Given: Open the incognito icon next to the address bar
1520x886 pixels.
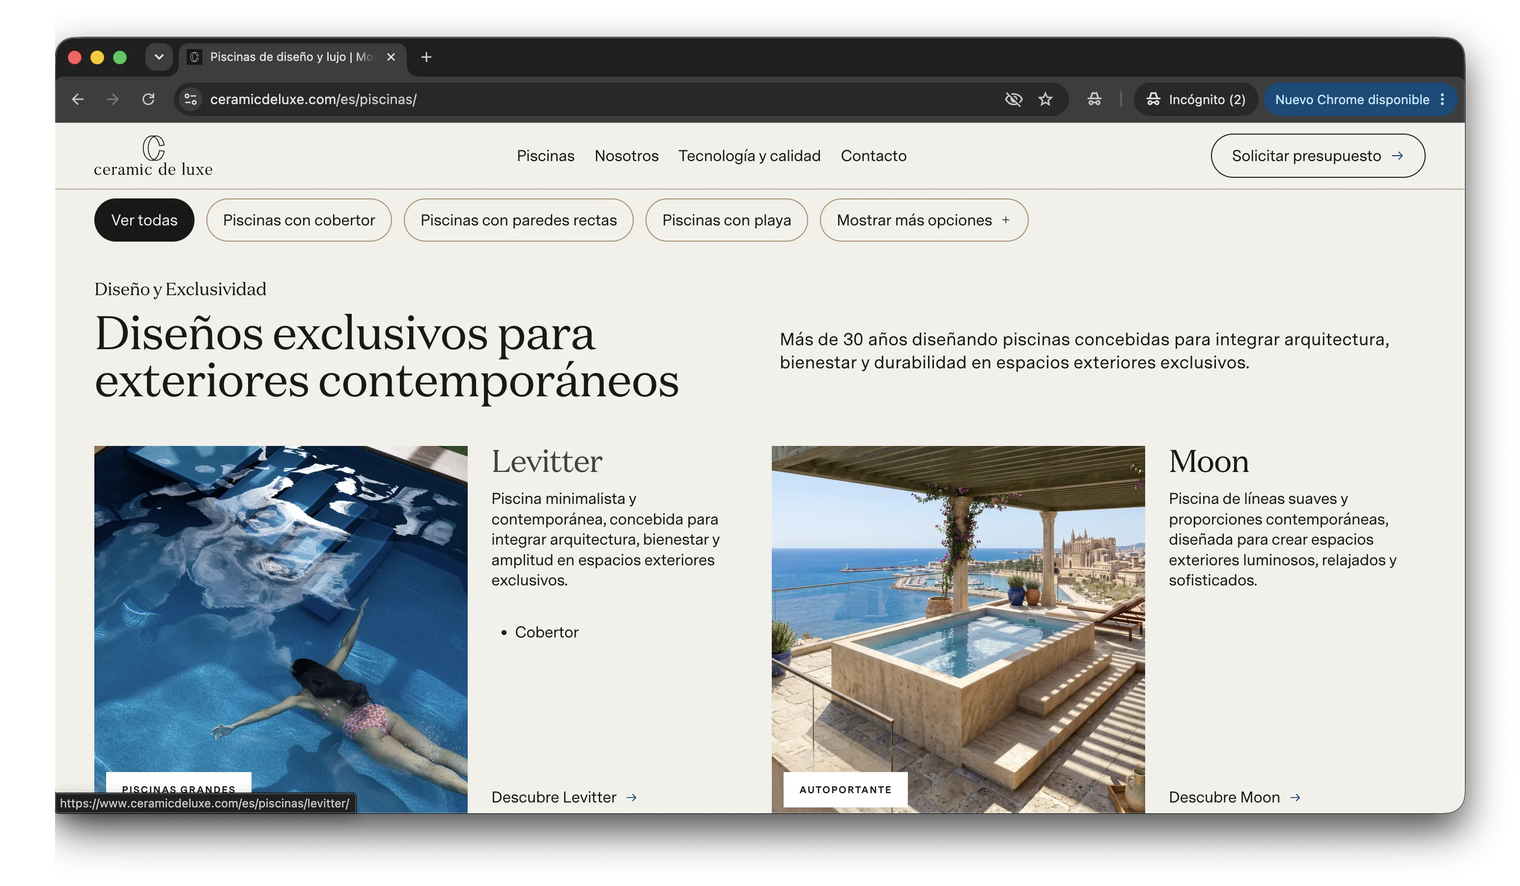Looking at the screenshot, I should pos(1094,100).
